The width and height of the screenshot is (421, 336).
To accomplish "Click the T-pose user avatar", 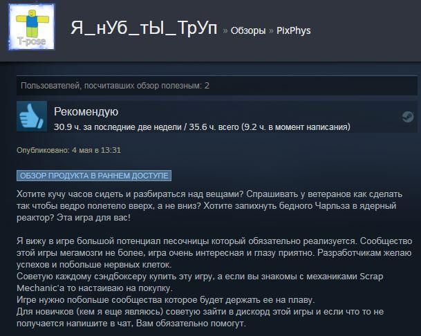I will pyautogui.click(x=32, y=27).
